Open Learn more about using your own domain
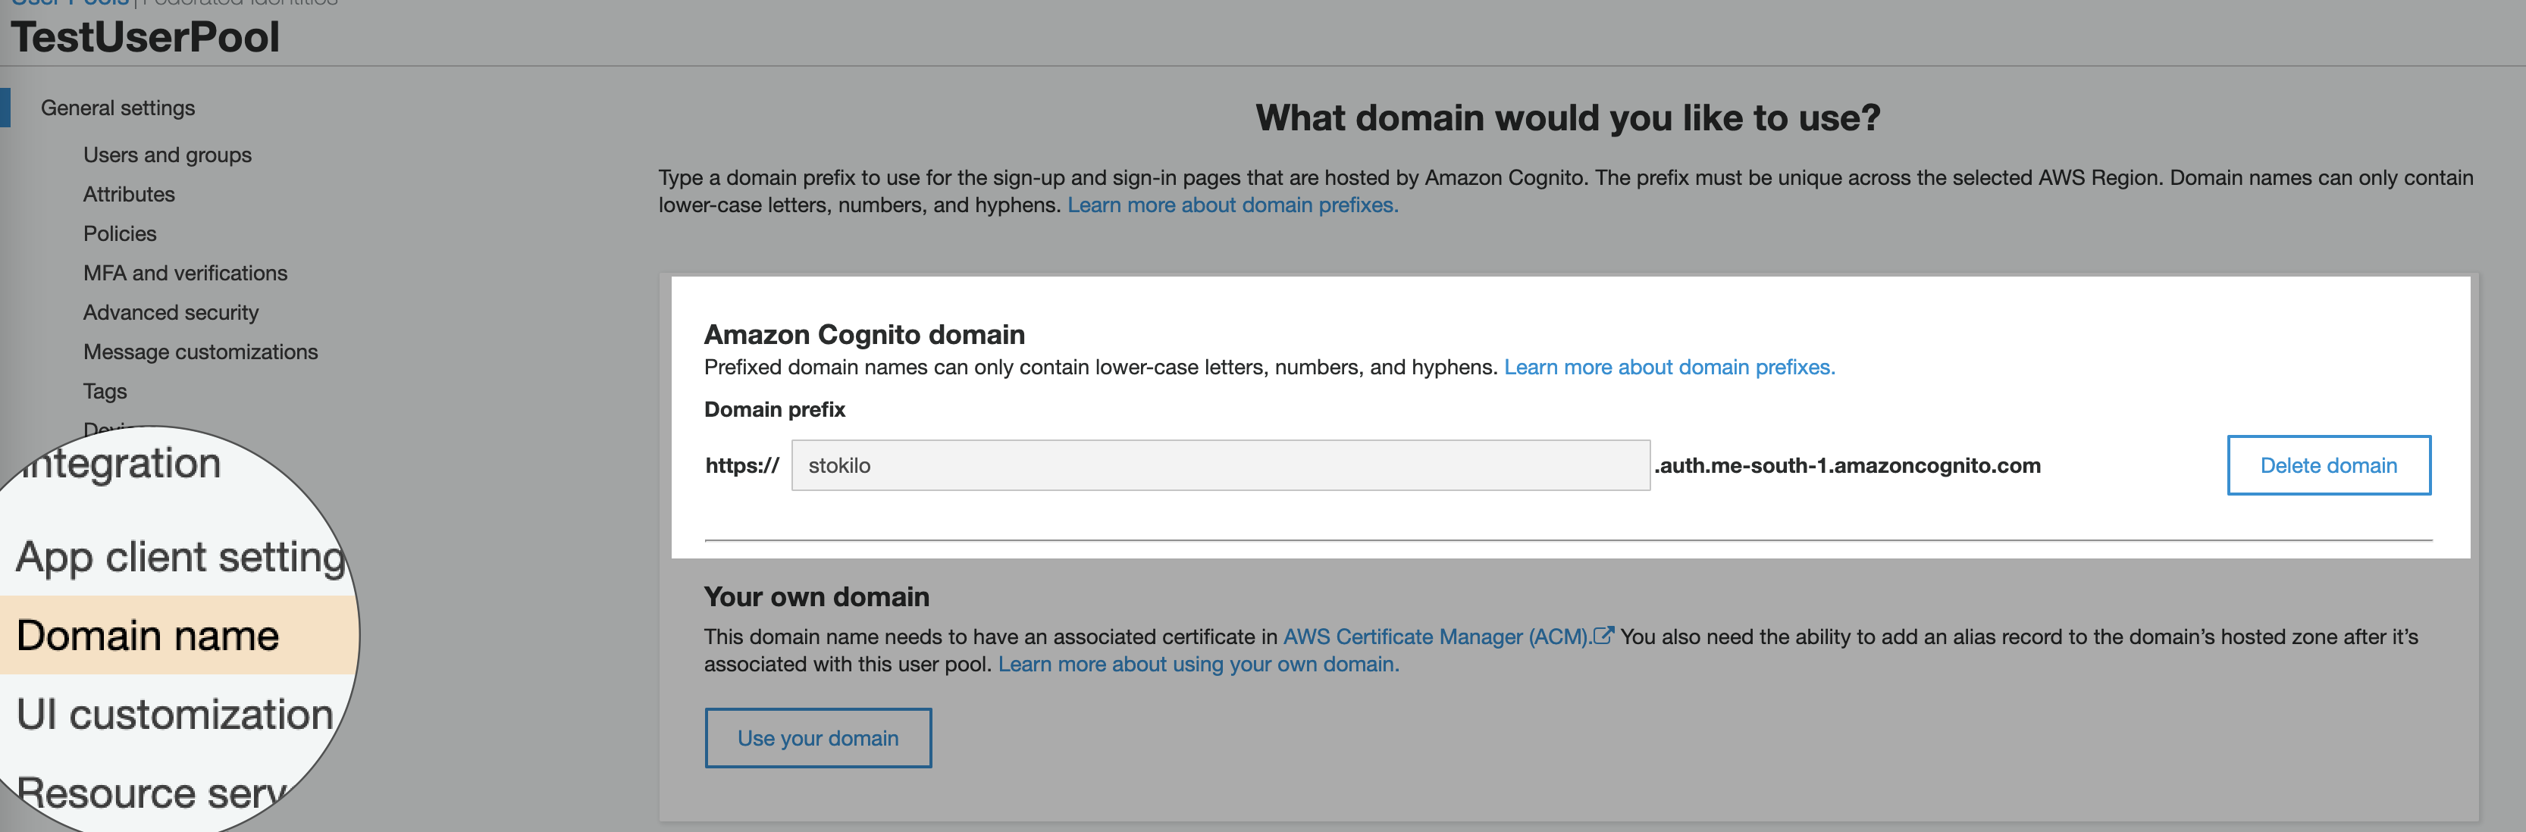The image size is (2526, 832). click(x=1199, y=664)
